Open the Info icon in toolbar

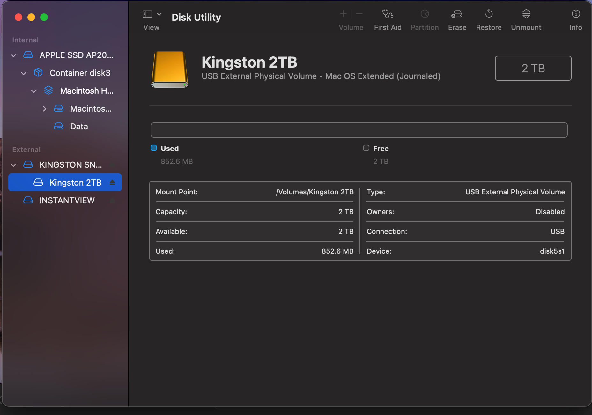(x=576, y=14)
